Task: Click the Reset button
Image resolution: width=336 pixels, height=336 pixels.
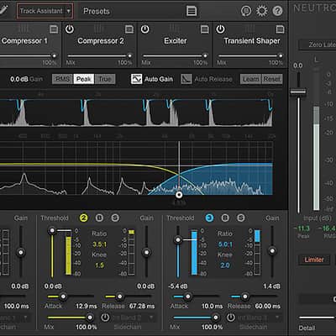Action: (x=272, y=79)
